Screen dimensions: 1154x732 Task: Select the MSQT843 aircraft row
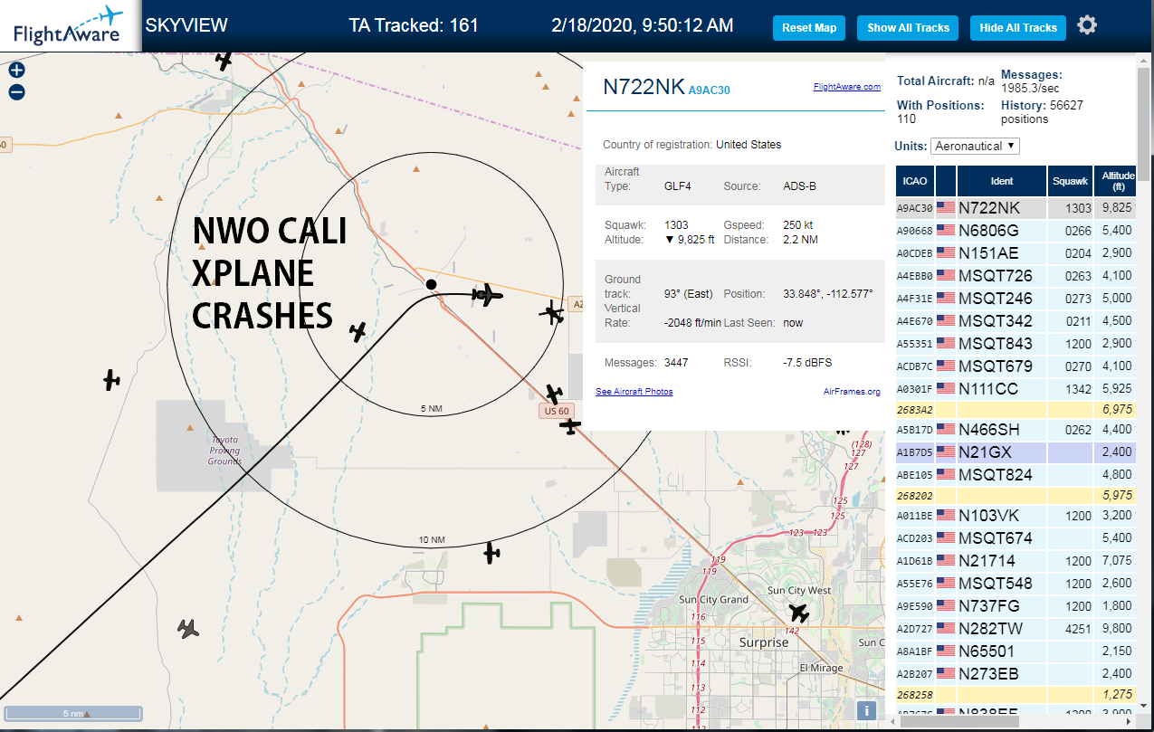(x=1016, y=344)
